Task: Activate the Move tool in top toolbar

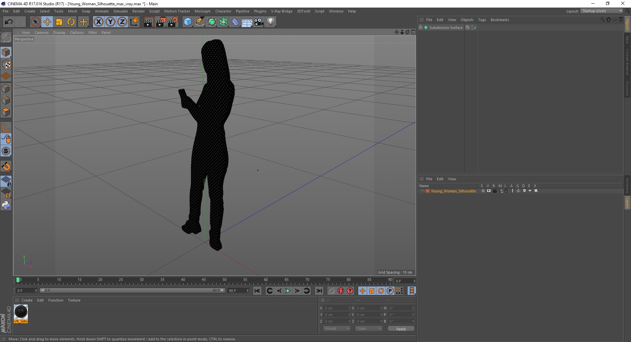Action: [x=47, y=22]
